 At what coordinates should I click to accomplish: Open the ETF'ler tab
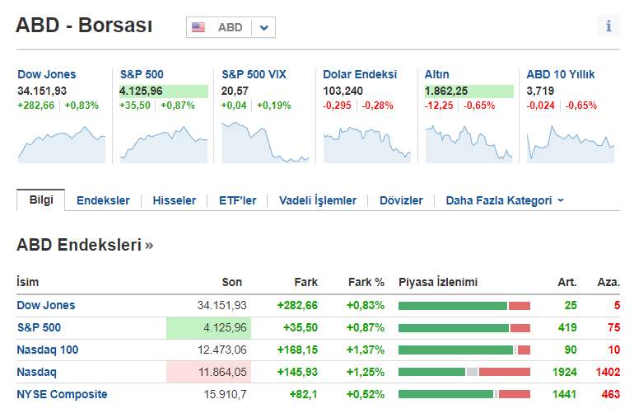coord(237,200)
